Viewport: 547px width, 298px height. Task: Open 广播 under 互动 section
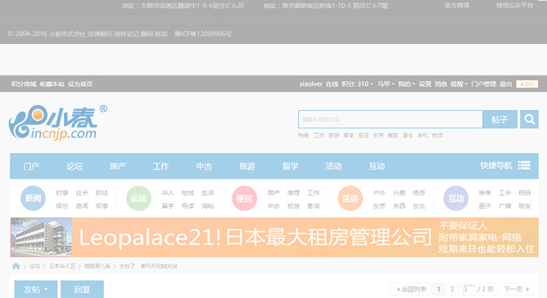pyautogui.click(x=505, y=206)
